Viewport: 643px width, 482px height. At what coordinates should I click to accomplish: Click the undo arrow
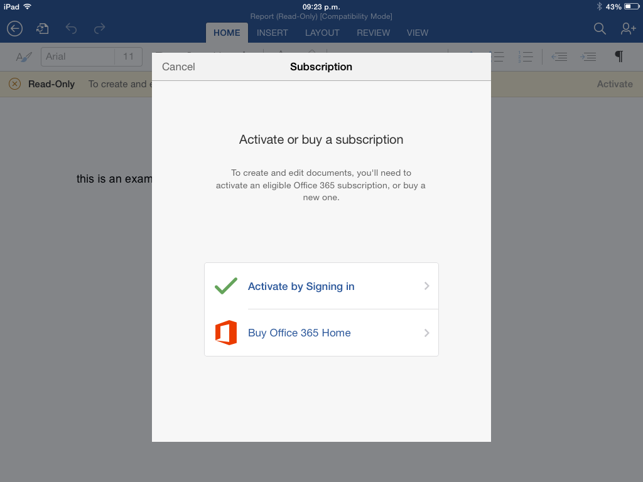(72, 29)
